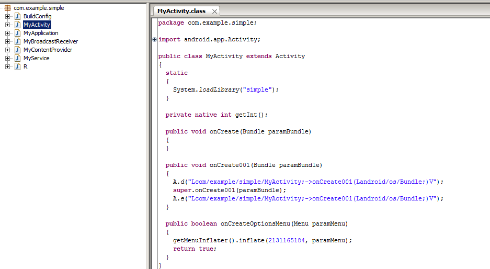490x269 pixels.
Task: Click the MyApplication class file icon
Action: tap(17, 33)
